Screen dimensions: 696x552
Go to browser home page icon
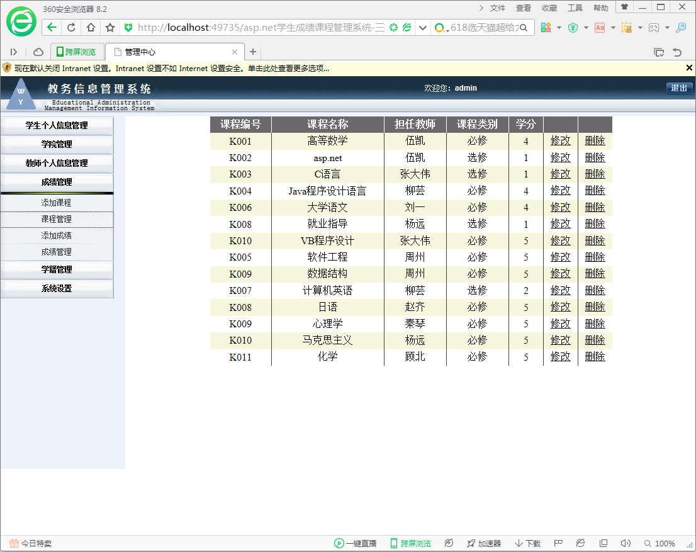tap(91, 28)
